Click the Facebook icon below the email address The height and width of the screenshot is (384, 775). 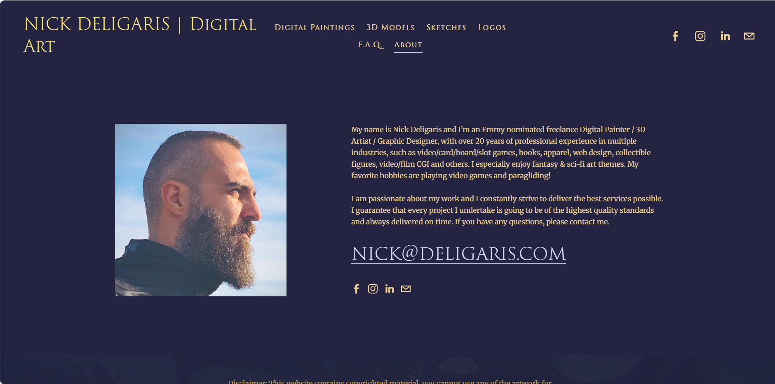(x=356, y=289)
